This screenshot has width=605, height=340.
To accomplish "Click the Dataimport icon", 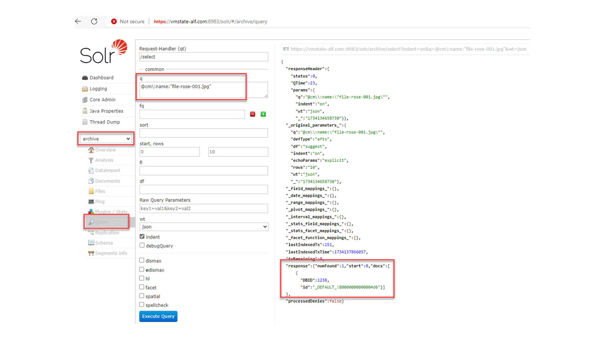I will point(91,170).
